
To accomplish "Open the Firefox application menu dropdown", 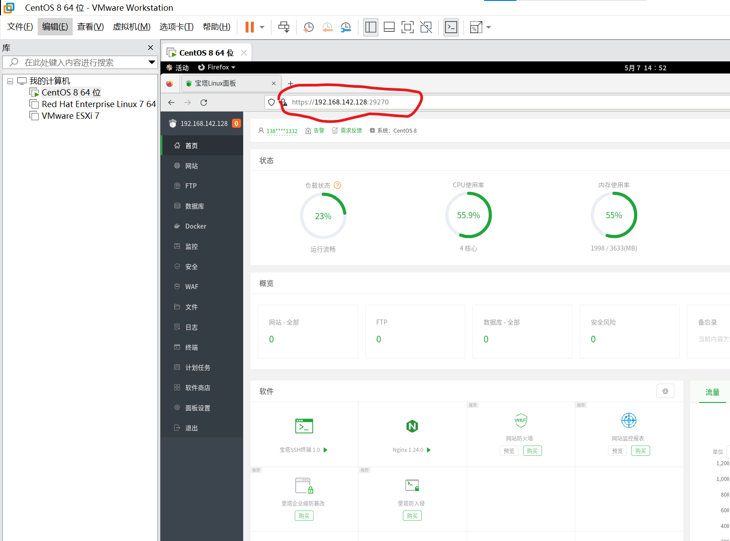I will (x=217, y=67).
